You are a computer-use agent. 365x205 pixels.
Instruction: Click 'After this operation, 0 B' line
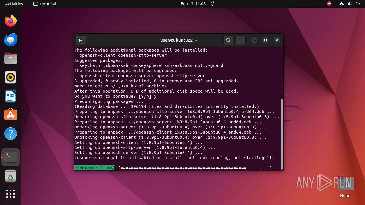(x=156, y=91)
